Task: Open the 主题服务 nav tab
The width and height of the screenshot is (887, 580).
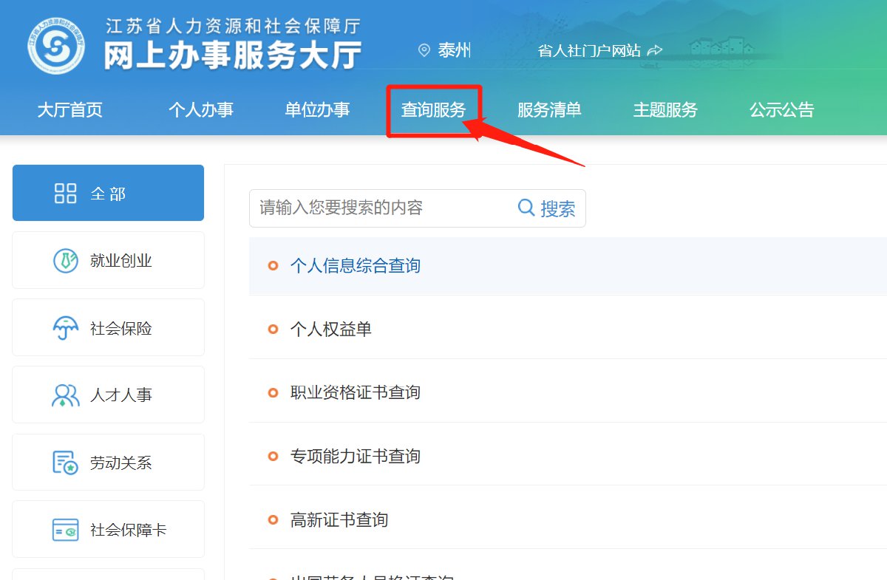Action: pos(665,110)
